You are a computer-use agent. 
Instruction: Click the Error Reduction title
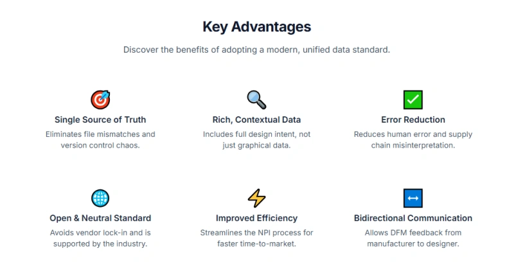pos(412,119)
